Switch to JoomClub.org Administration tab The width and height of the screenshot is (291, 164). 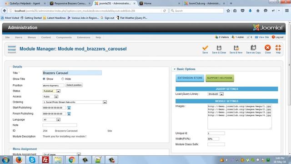205,3
